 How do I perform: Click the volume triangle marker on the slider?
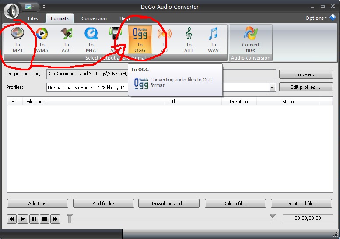[x=273, y=216]
